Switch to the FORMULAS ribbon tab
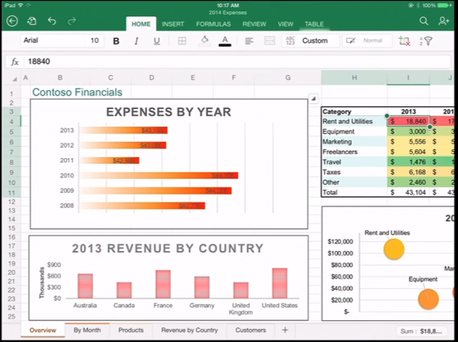The height and width of the screenshot is (342, 458). 213,24
